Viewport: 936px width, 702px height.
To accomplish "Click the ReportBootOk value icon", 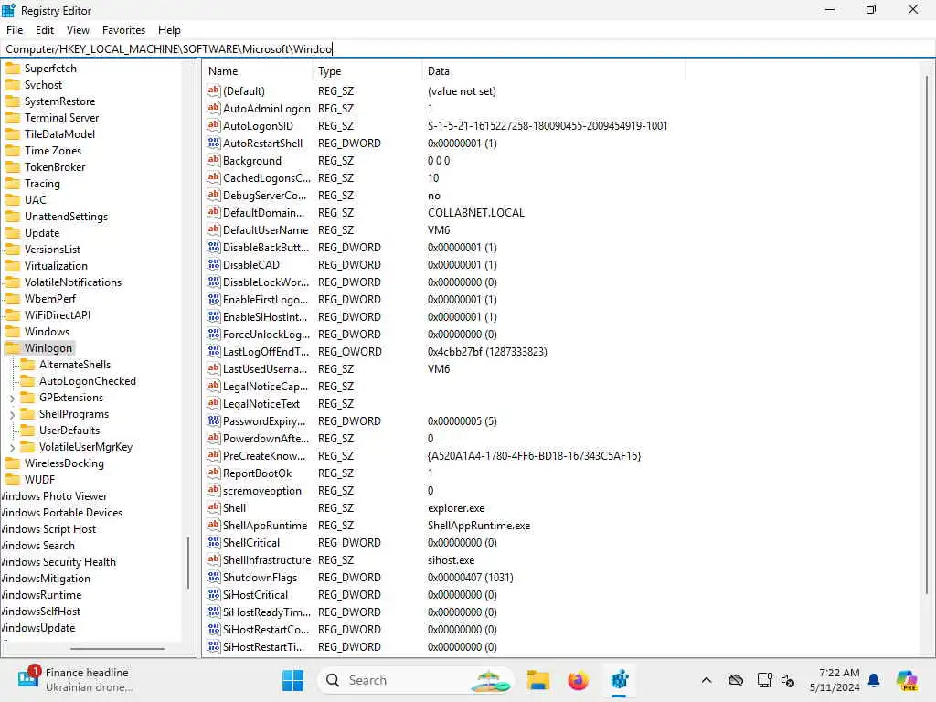I will click(x=214, y=473).
